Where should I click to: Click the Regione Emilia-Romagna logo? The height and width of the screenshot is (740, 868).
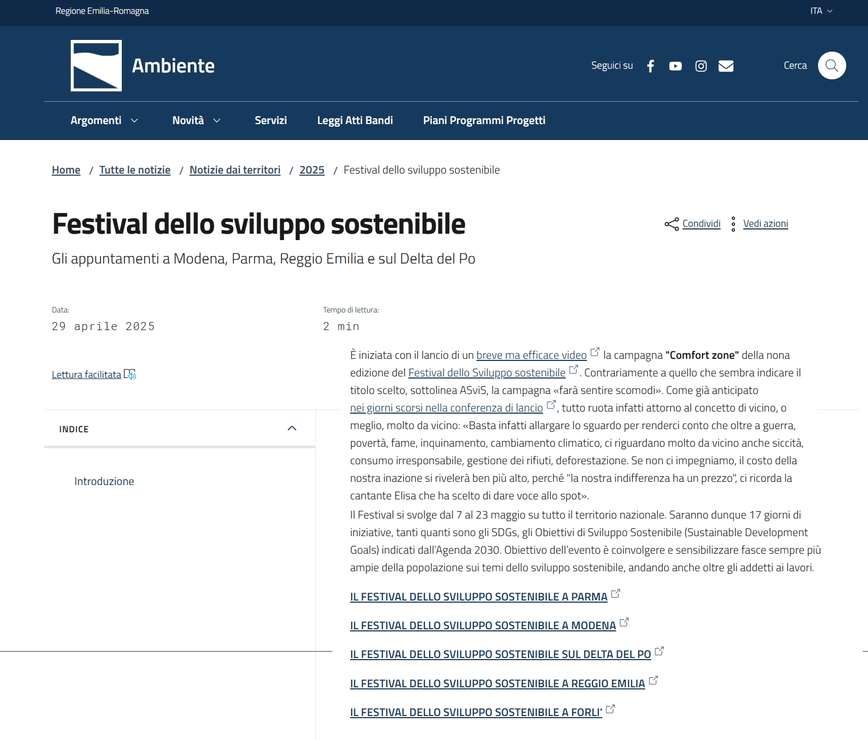(96, 65)
